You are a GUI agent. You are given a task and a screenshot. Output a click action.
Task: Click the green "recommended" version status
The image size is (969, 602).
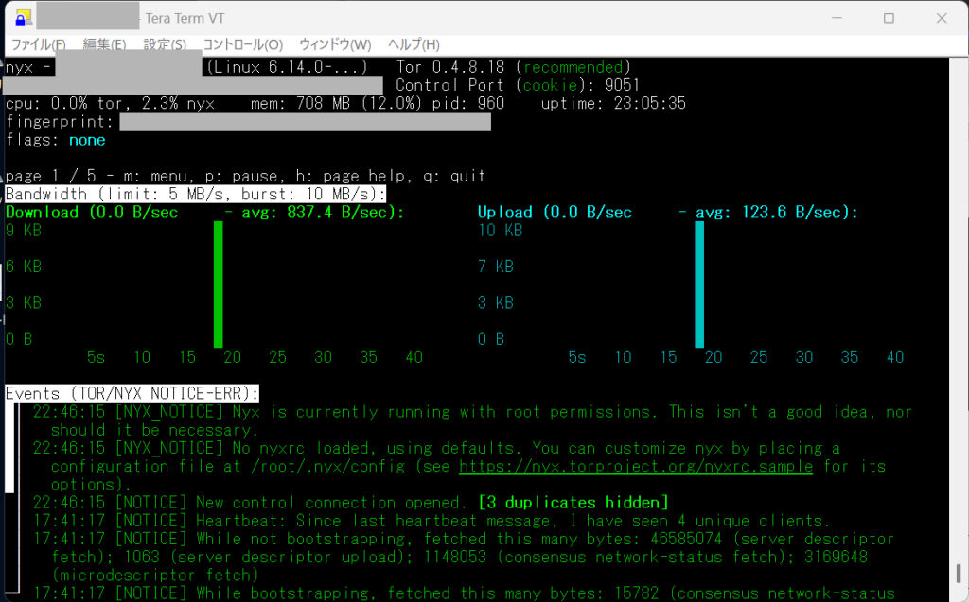click(574, 67)
